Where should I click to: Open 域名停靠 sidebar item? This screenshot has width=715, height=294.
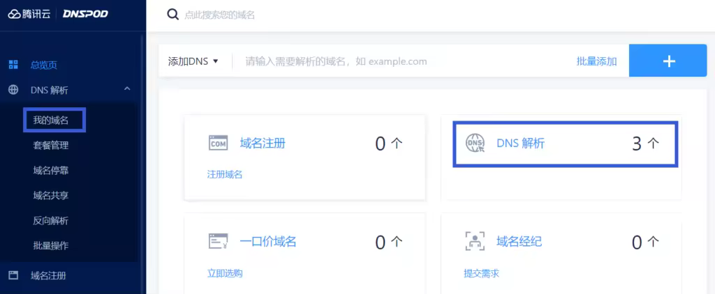[50, 171]
